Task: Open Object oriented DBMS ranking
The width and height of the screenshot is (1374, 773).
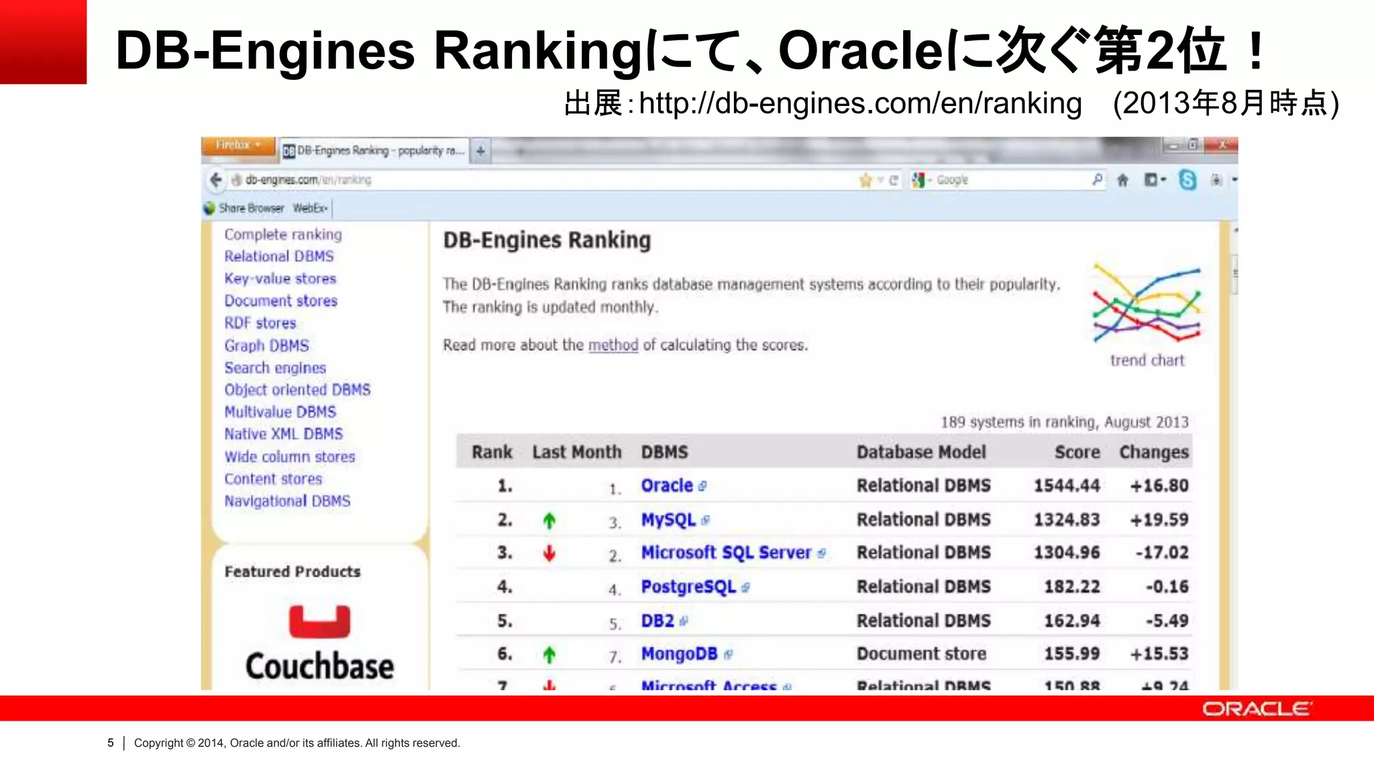Action: click(x=297, y=390)
